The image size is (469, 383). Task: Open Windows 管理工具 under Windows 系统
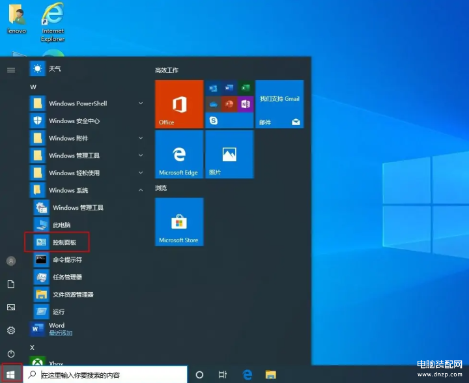click(x=89, y=208)
